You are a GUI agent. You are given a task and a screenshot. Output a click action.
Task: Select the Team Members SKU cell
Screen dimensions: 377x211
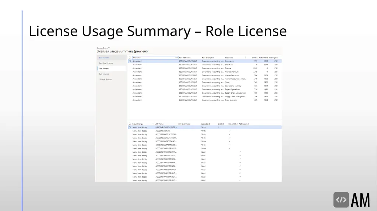pyautogui.click(x=231, y=100)
